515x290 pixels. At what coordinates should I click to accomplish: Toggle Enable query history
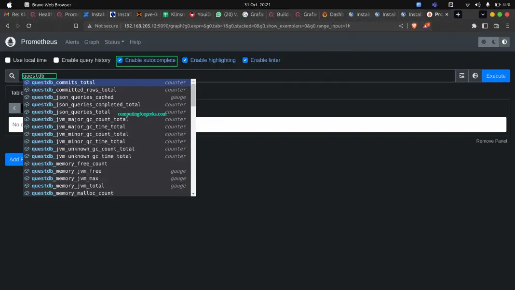pos(56,60)
